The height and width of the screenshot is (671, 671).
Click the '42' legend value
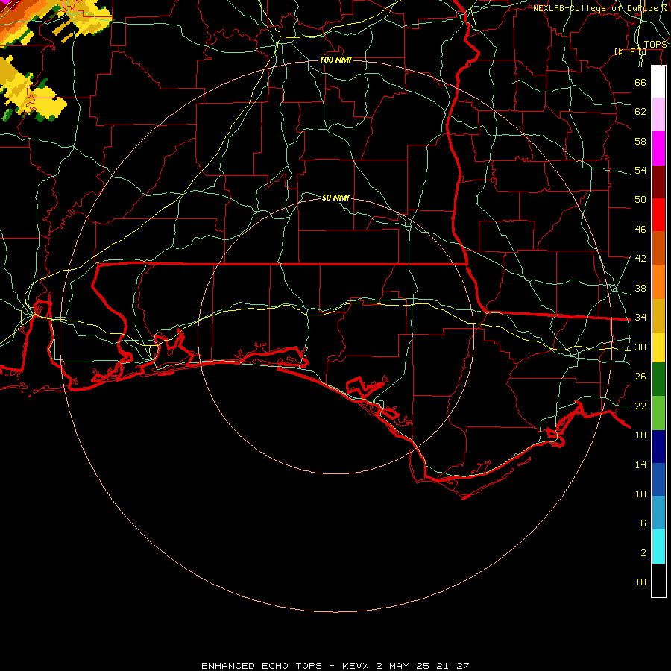(x=640, y=259)
